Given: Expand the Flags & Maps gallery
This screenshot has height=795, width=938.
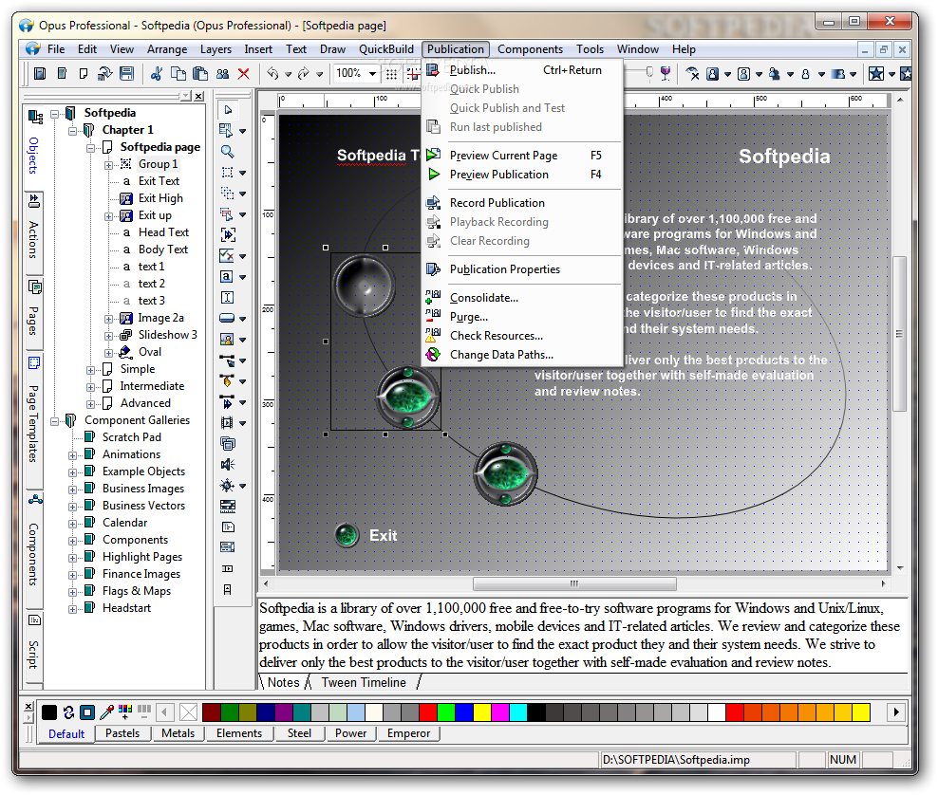Looking at the screenshot, I should pyautogui.click(x=73, y=592).
